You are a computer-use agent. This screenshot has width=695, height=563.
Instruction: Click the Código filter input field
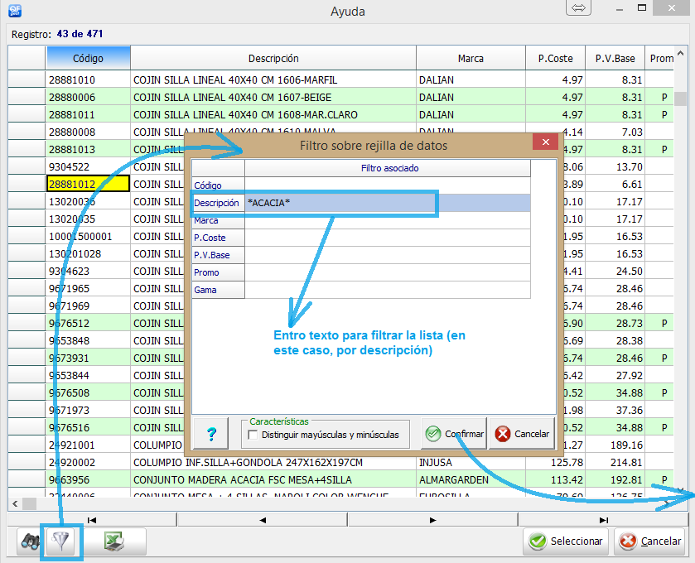(x=388, y=185)
